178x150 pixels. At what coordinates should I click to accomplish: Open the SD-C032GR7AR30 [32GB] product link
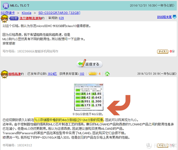pyautogui.click(x=59, y=13)
